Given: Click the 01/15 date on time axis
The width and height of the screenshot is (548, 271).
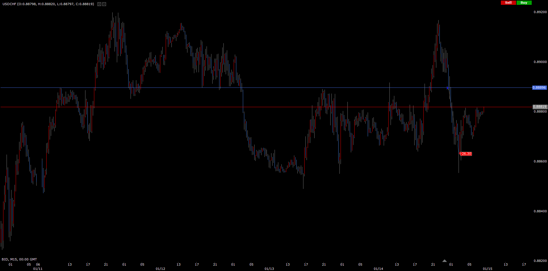Looking at the screenshot, I should pyautogui.click(x=487, y=269).
